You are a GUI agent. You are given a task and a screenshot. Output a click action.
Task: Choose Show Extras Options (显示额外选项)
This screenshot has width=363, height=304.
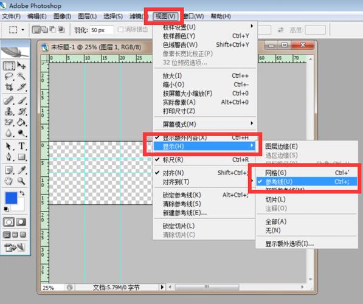pyautogui.click(x=306, y=244)
